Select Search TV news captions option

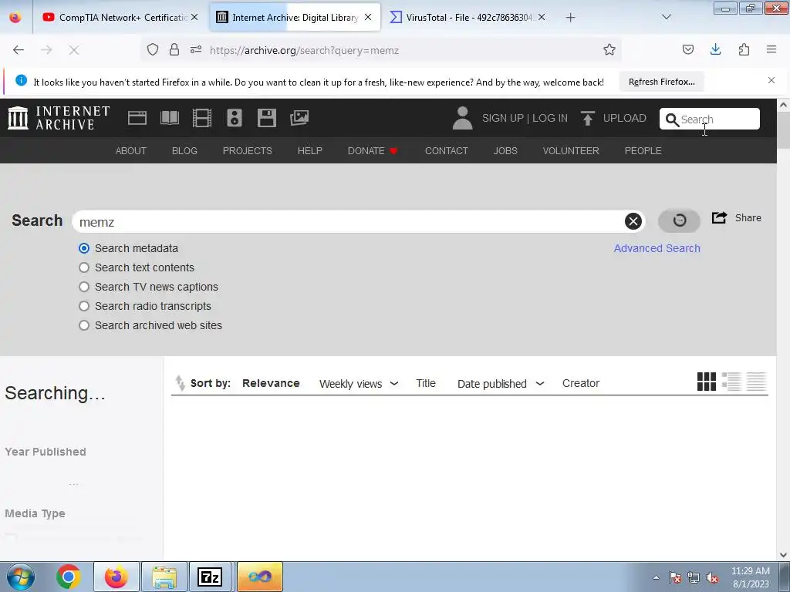pyautogui.click(x=84, y=287)
